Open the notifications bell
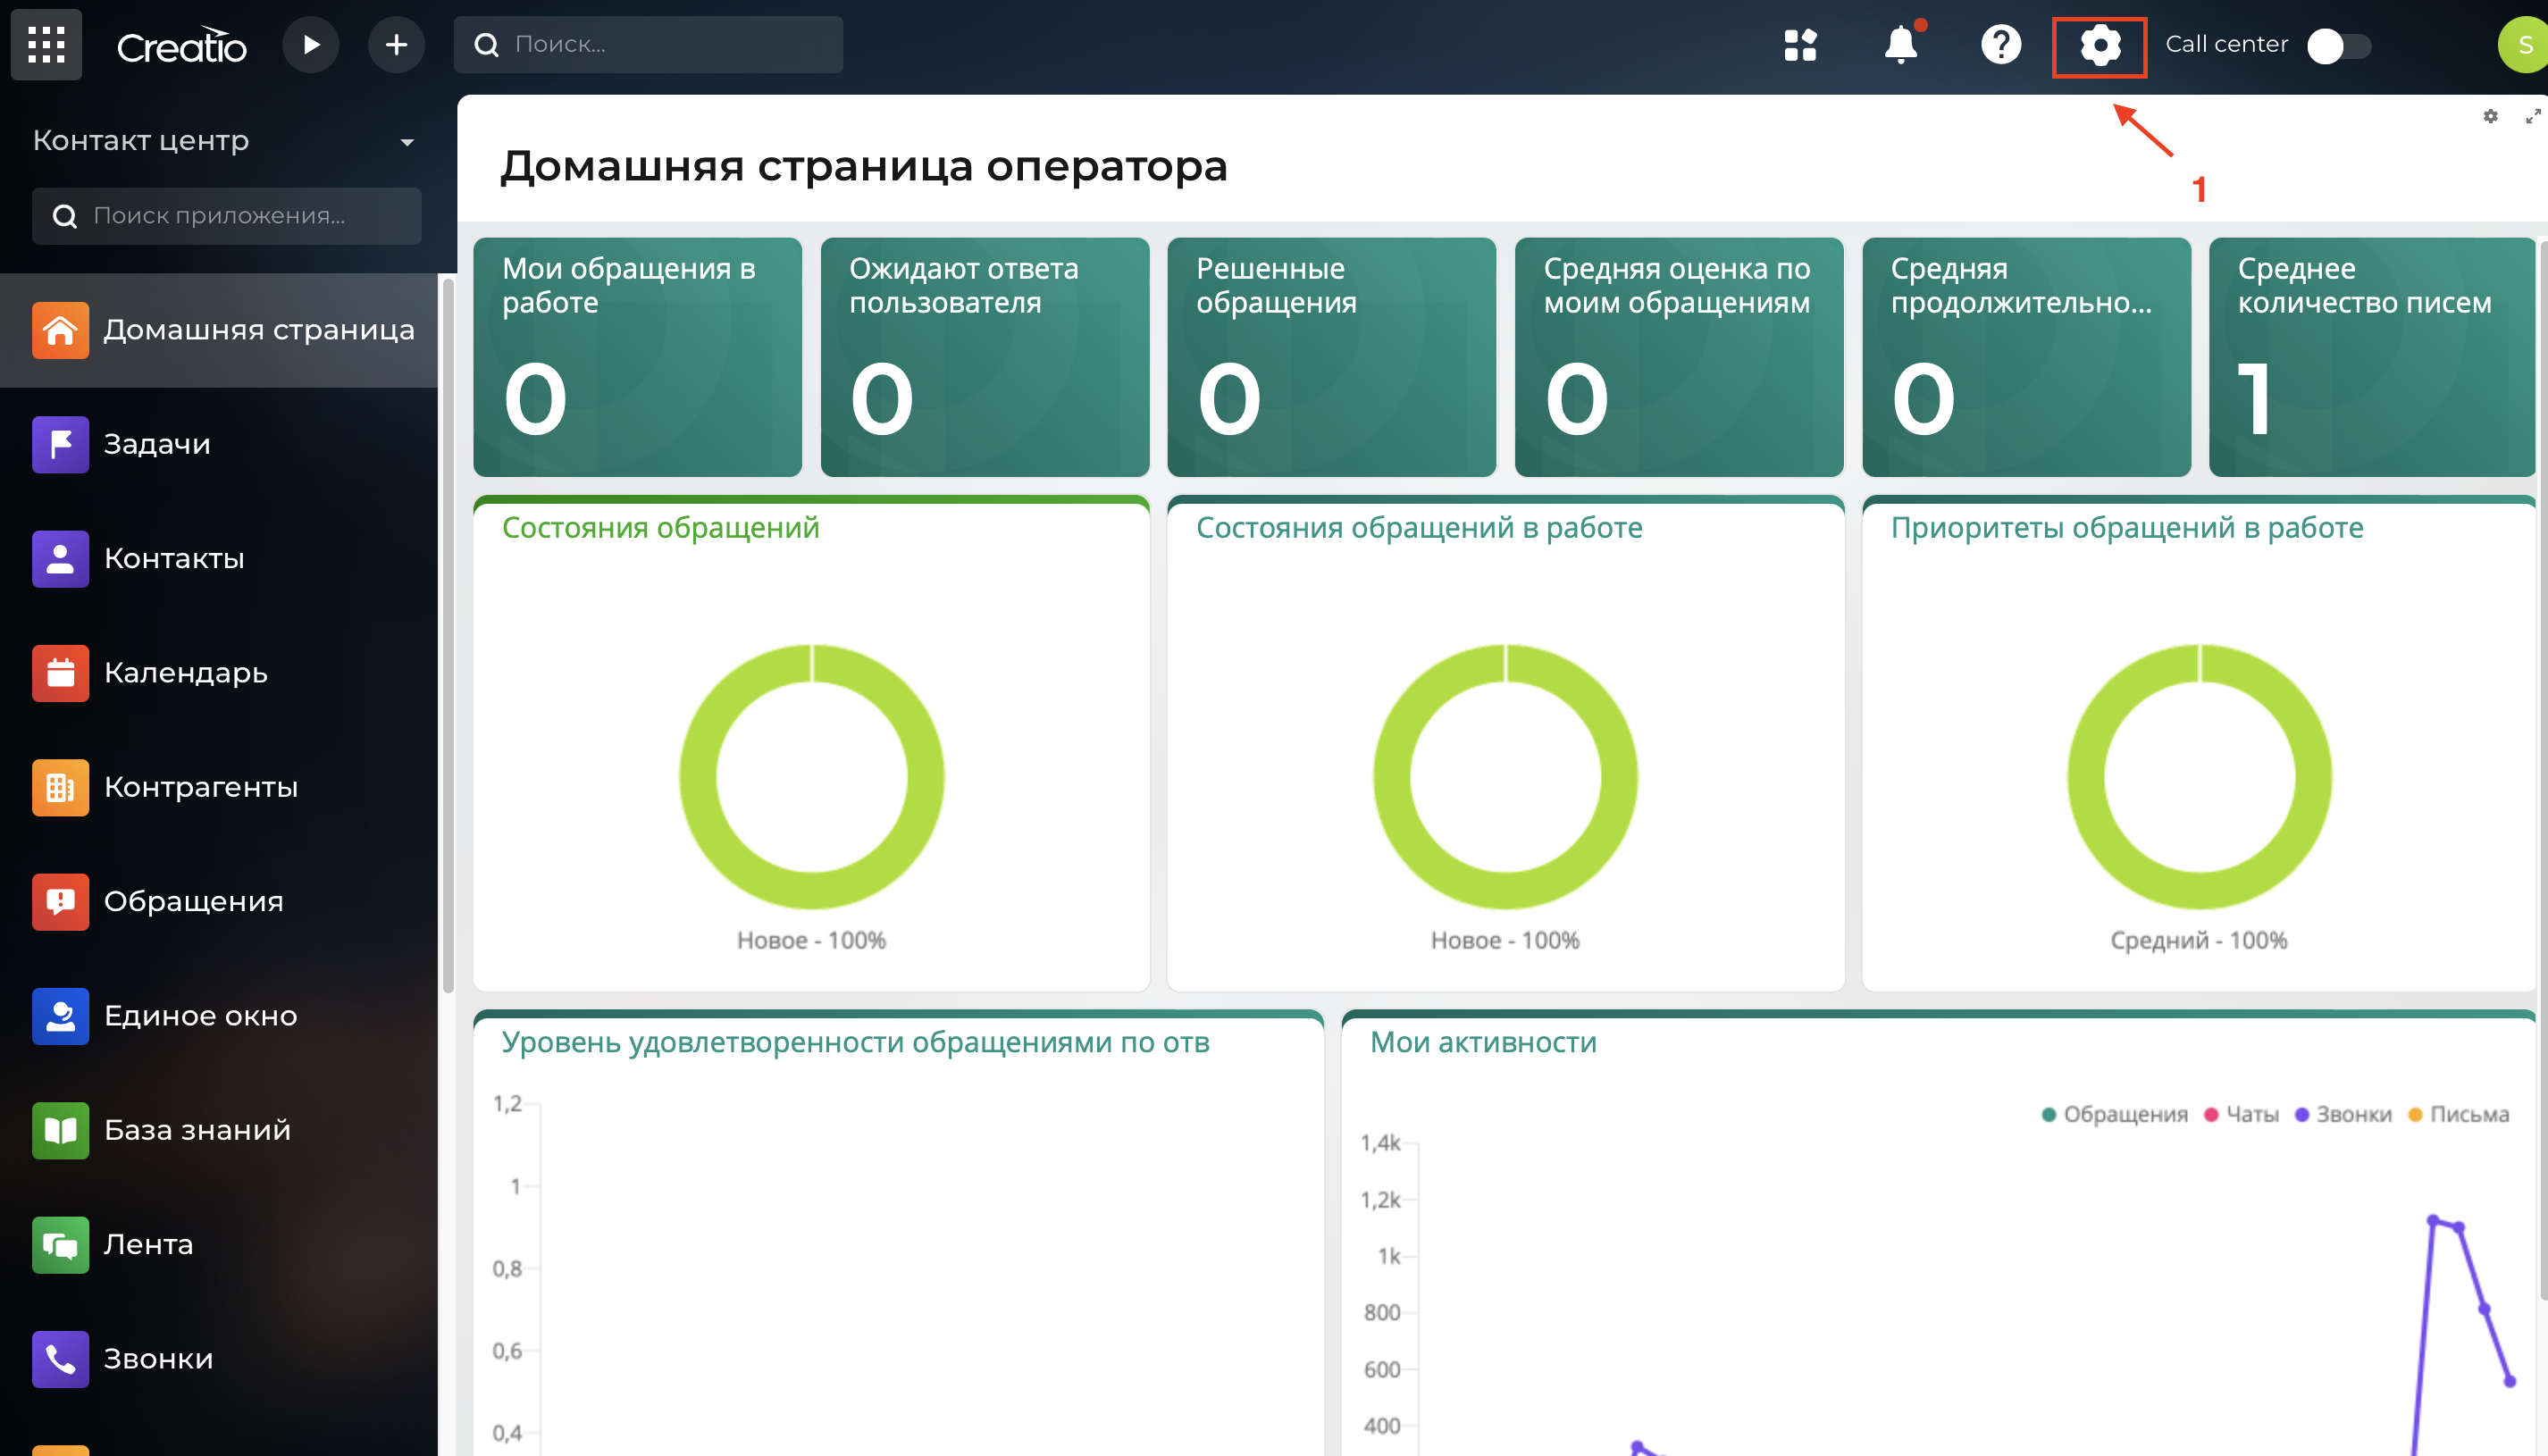 pyautogui.click(x=1901, y=45)
